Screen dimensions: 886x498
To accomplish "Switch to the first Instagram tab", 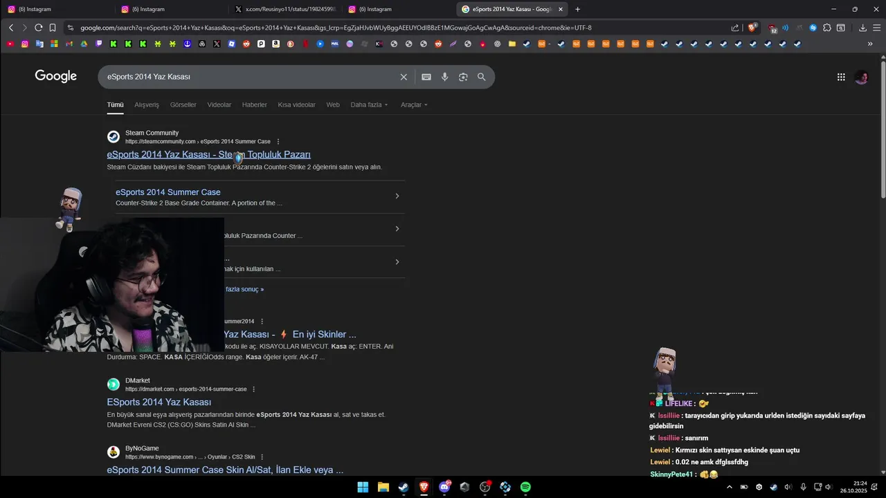I will pyautogui.click(x=57, y=9).
